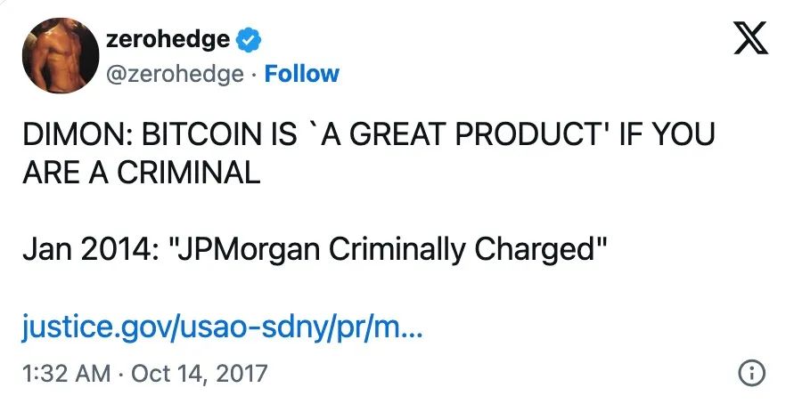Open the justice.gov link

(224, 330)
